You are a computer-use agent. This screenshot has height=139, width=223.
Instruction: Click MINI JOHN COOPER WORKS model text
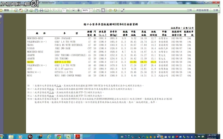tap(68, 76)
